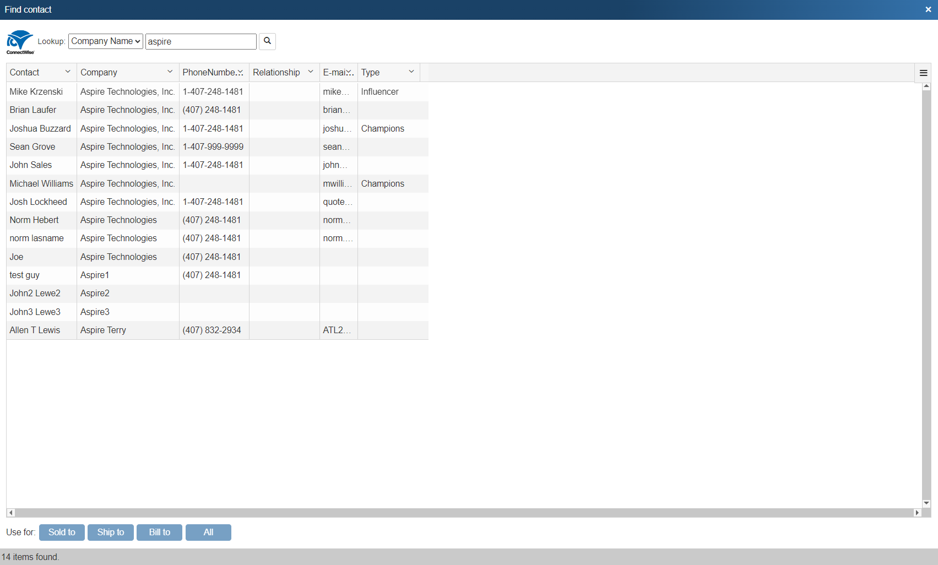Screen dimensions: 938x565
Task: Click the Ship to button
Action: (110, 532)
